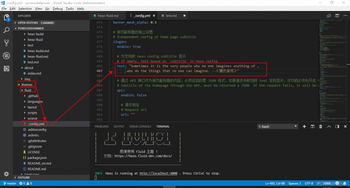Screen dimensions: 350x188
Task: Open the File menu
Action: coord(4,8)
